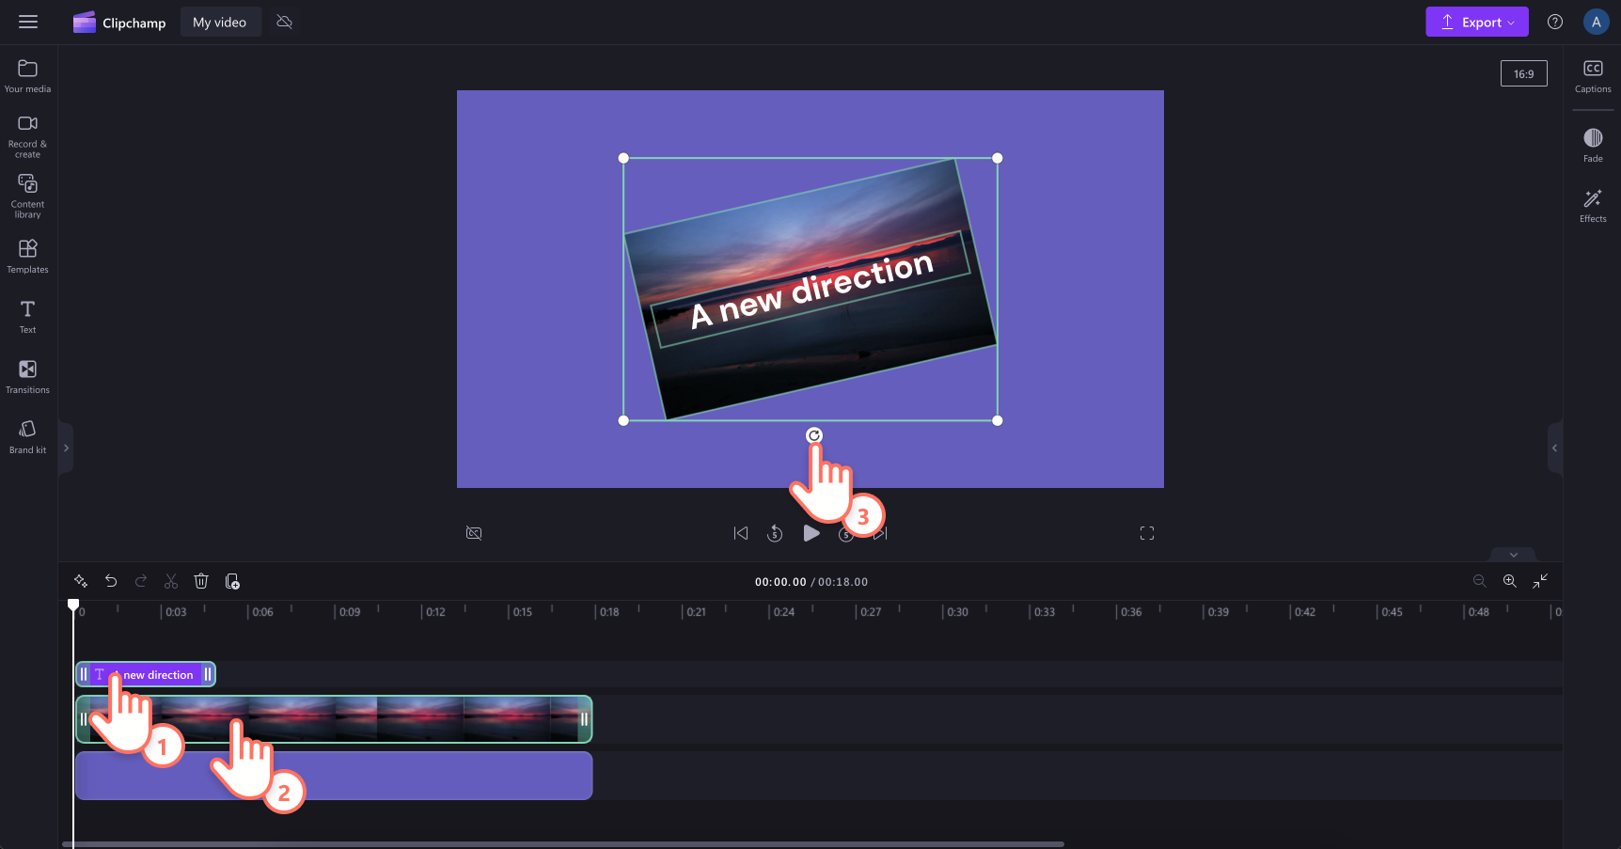Image resolution: width=1621 pixels, height=849 pixels.
Task: Expand the right property panel
Action: point(1554,448)
